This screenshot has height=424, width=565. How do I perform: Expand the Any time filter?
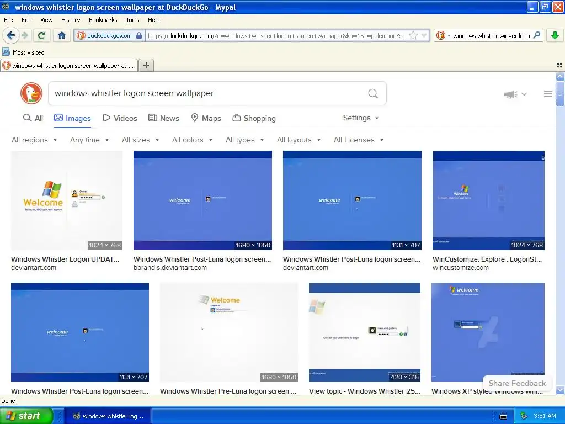89,140
